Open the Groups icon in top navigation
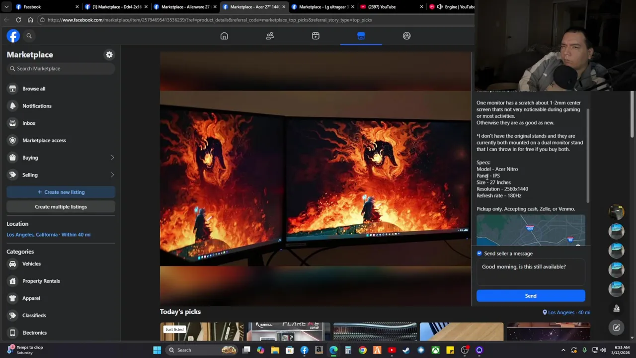Image resolution: width=636 pixels, height=358 pixels. tap(406, 36)
